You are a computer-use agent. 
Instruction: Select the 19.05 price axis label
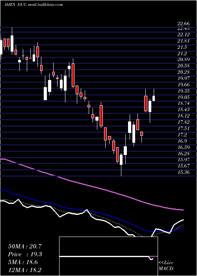pos(183,97)
